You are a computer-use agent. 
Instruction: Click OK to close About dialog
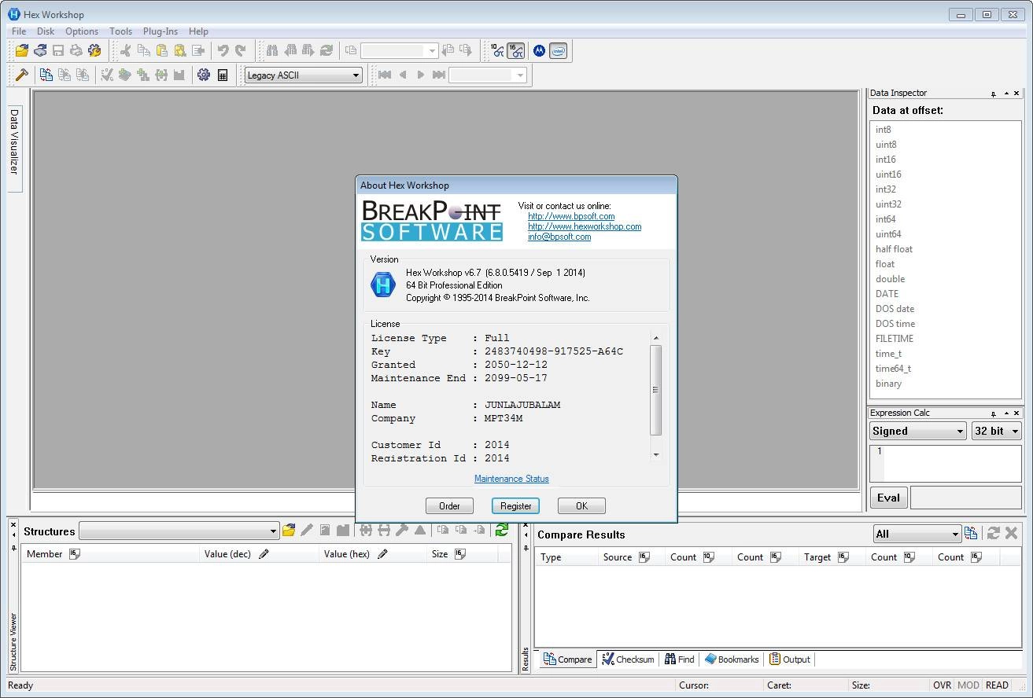(581, 506)
